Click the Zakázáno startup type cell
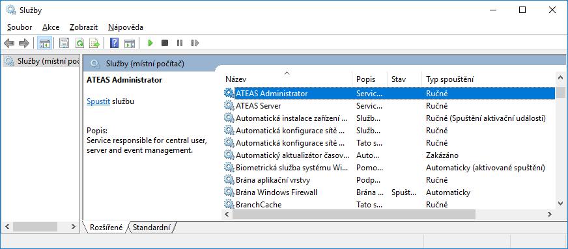 coord(442,155)
